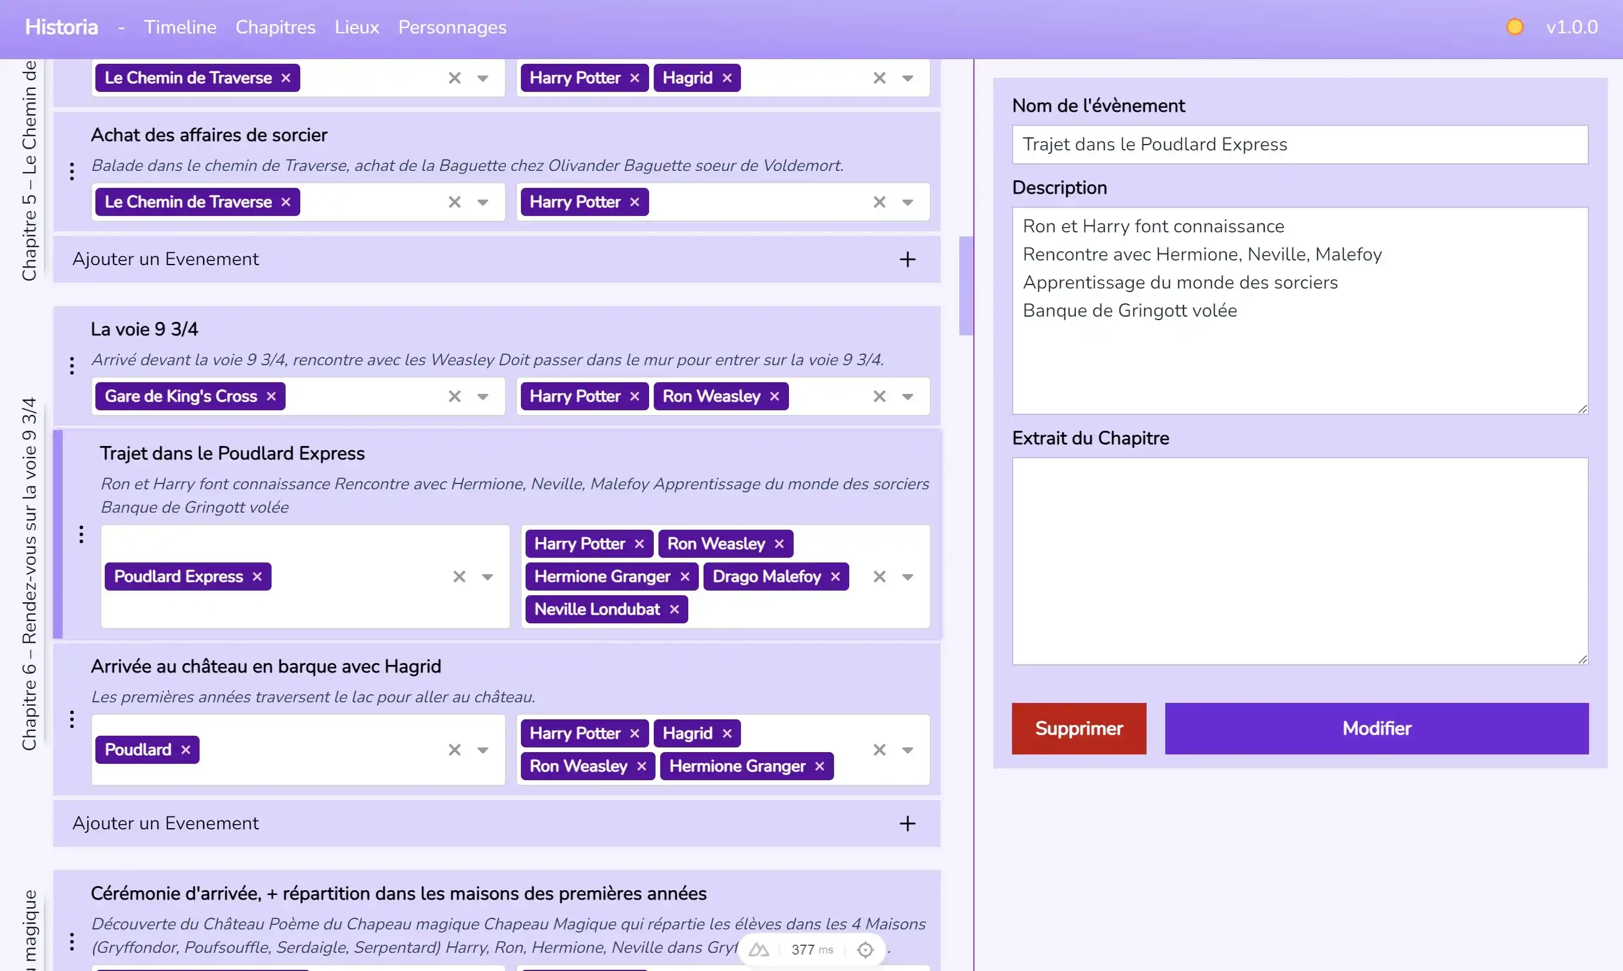Open the Nuxt devtools icon
1623x971 pixels.
pos(759,950)
